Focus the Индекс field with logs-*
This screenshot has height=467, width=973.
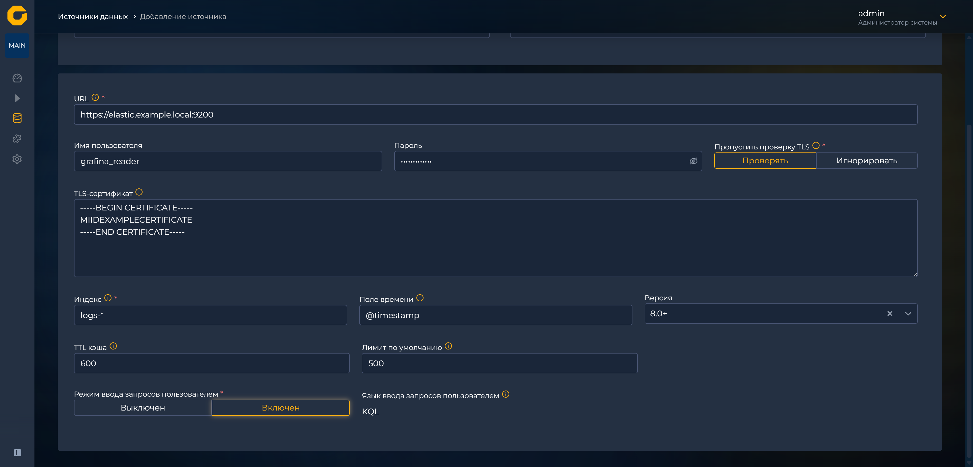pos(210,315)
